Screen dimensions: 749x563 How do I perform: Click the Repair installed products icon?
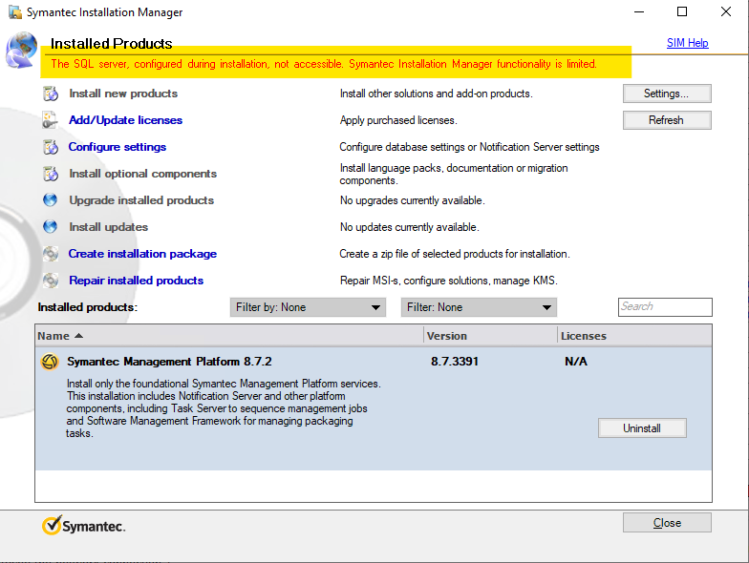(x=51, y=281)
